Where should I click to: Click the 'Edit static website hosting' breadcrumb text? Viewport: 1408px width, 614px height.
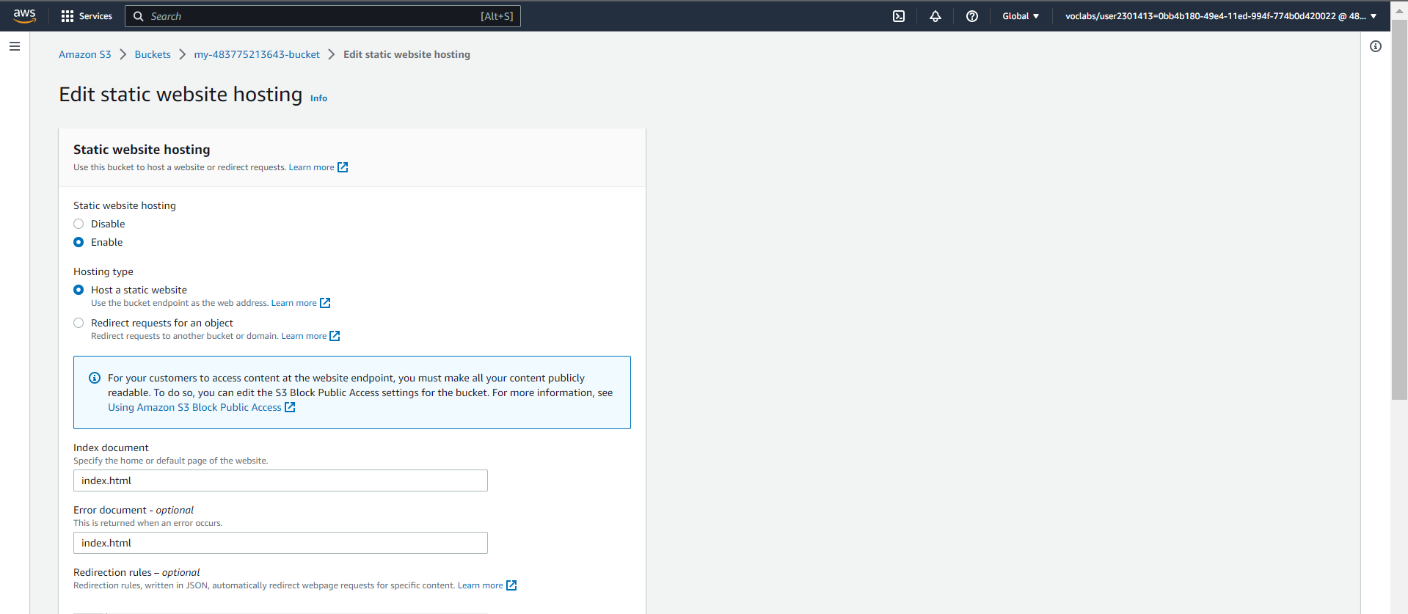[406, 54]
